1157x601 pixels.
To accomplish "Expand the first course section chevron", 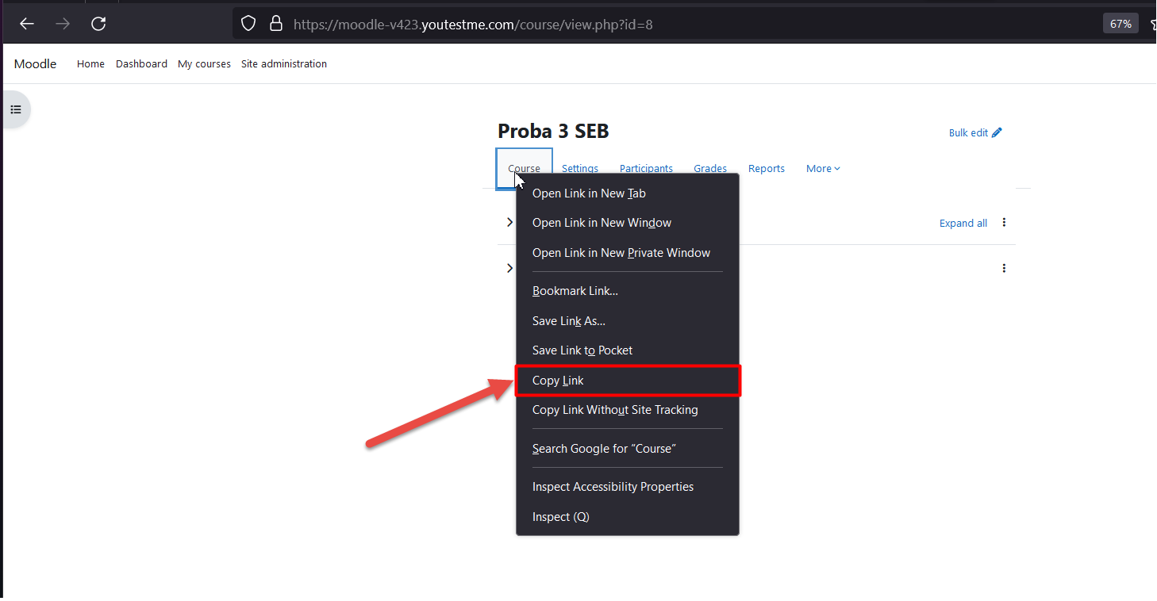I will tap(509, 223).
